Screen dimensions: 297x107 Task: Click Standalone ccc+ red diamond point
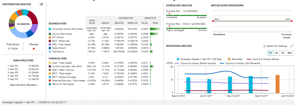(x=213, y=21)
